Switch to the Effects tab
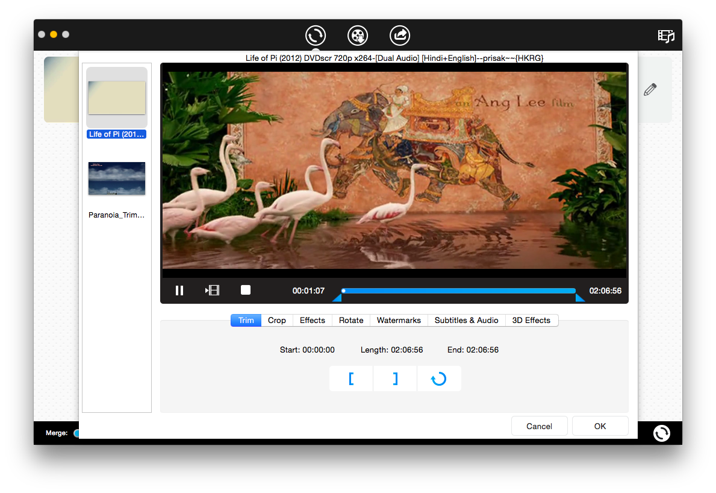 coord(313,320)
